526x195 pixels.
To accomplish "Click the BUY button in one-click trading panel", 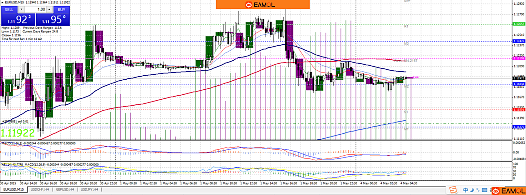I will [61, 9].
